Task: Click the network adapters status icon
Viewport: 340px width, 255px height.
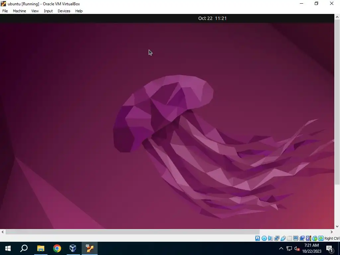Action: (277, 238)
